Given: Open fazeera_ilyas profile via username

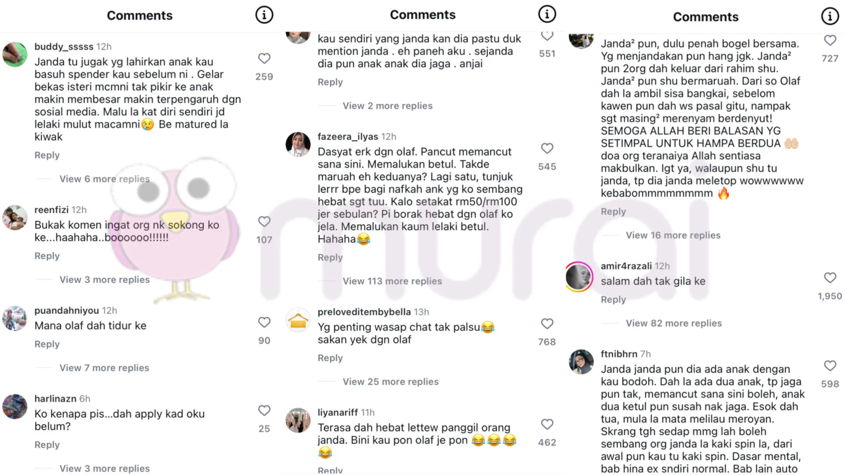Looking at the screenshot, I should click(x=348, y=136).
